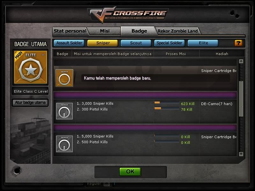The image size is (255, 191).
Task: Click the newly earned gold Sniper badge
Action: (64, 78)
